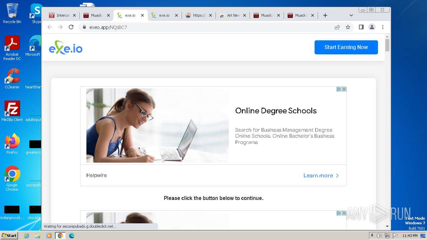Open Action Center flag in the tray
The image size is (427, 240).
395,236
